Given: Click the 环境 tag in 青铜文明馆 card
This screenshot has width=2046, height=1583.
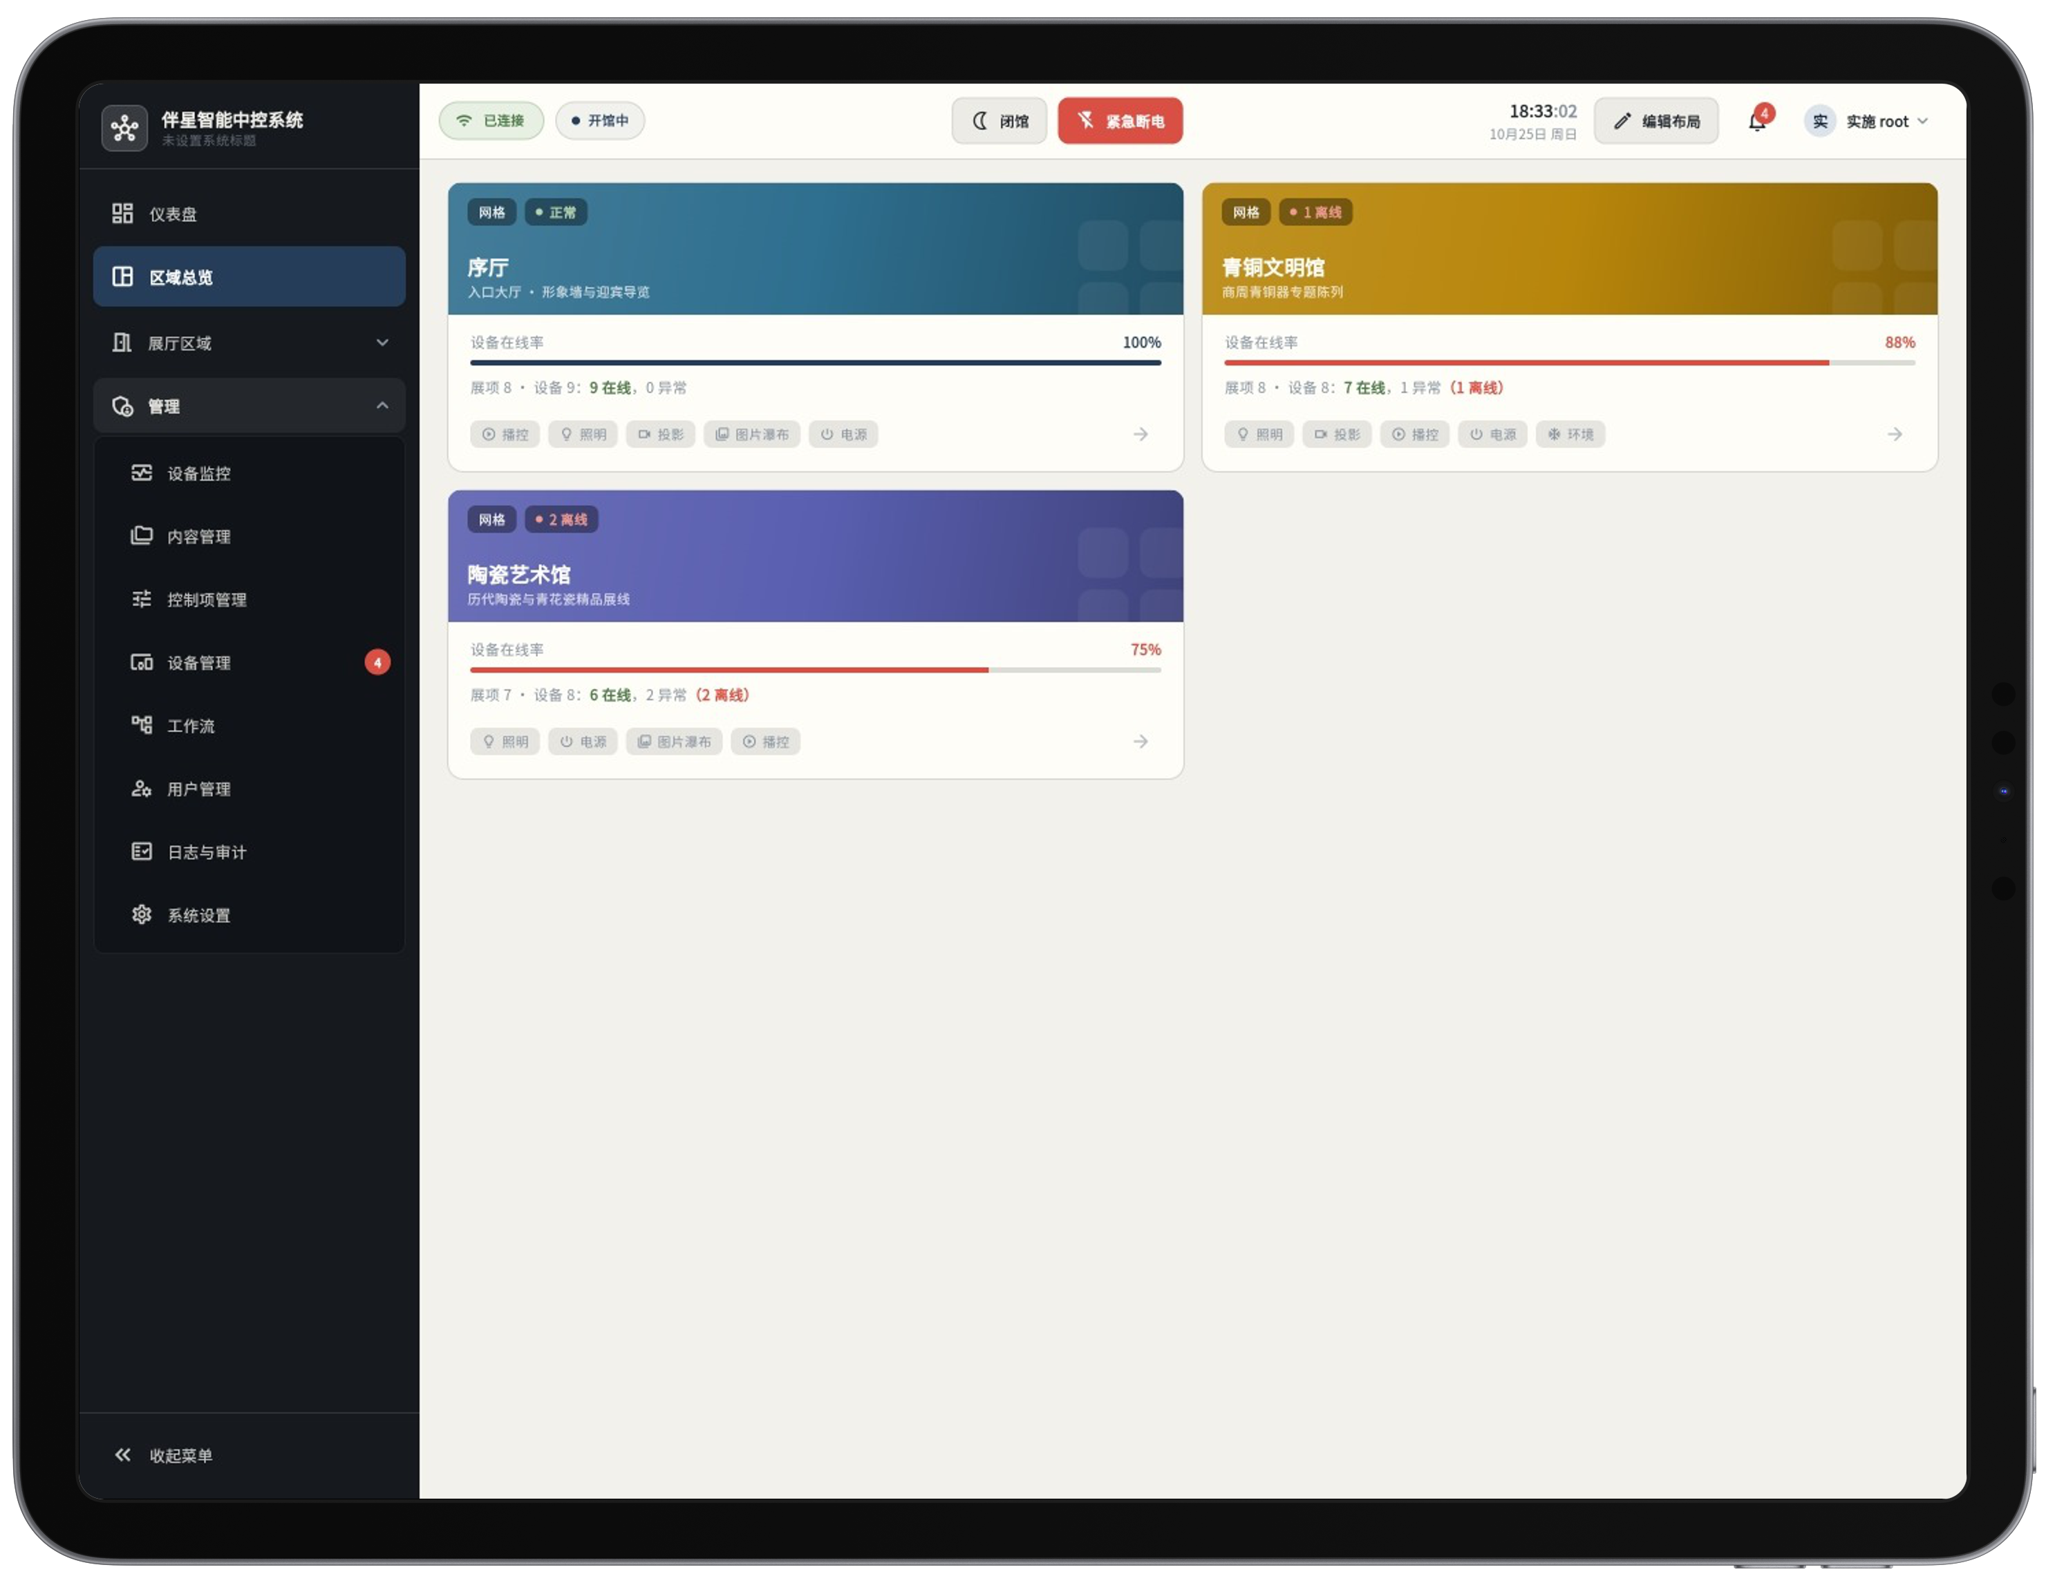Looking at the screenshot, I should (1570, 433).
